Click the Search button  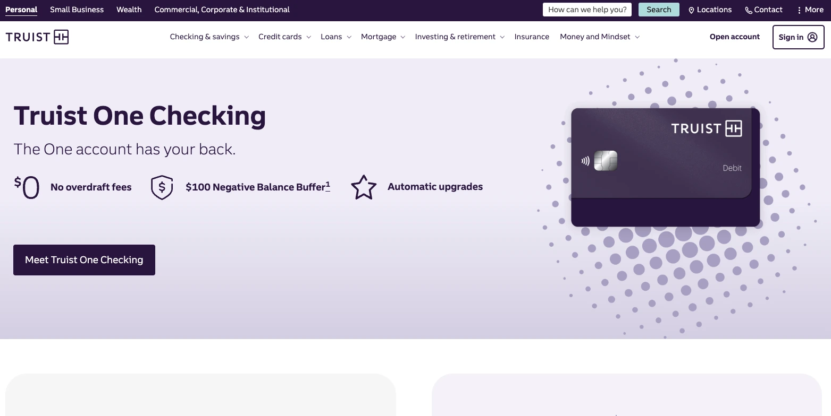tap(659, 10)
